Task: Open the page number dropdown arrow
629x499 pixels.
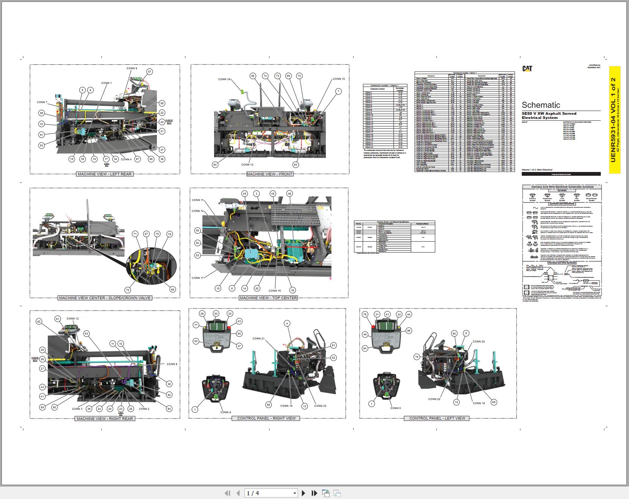Action: (x=295, y=493)
